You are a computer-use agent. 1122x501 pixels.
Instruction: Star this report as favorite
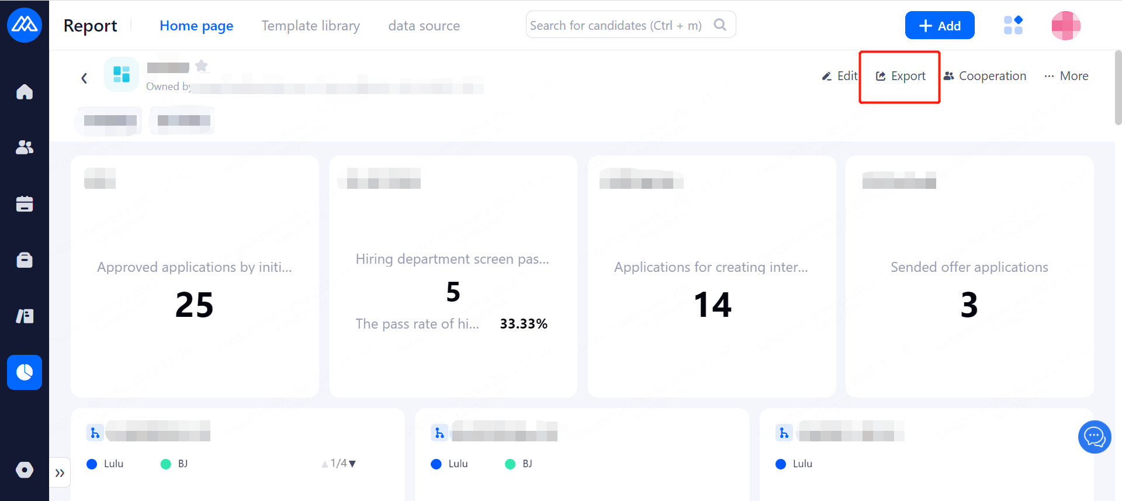(x=202, y=65)
